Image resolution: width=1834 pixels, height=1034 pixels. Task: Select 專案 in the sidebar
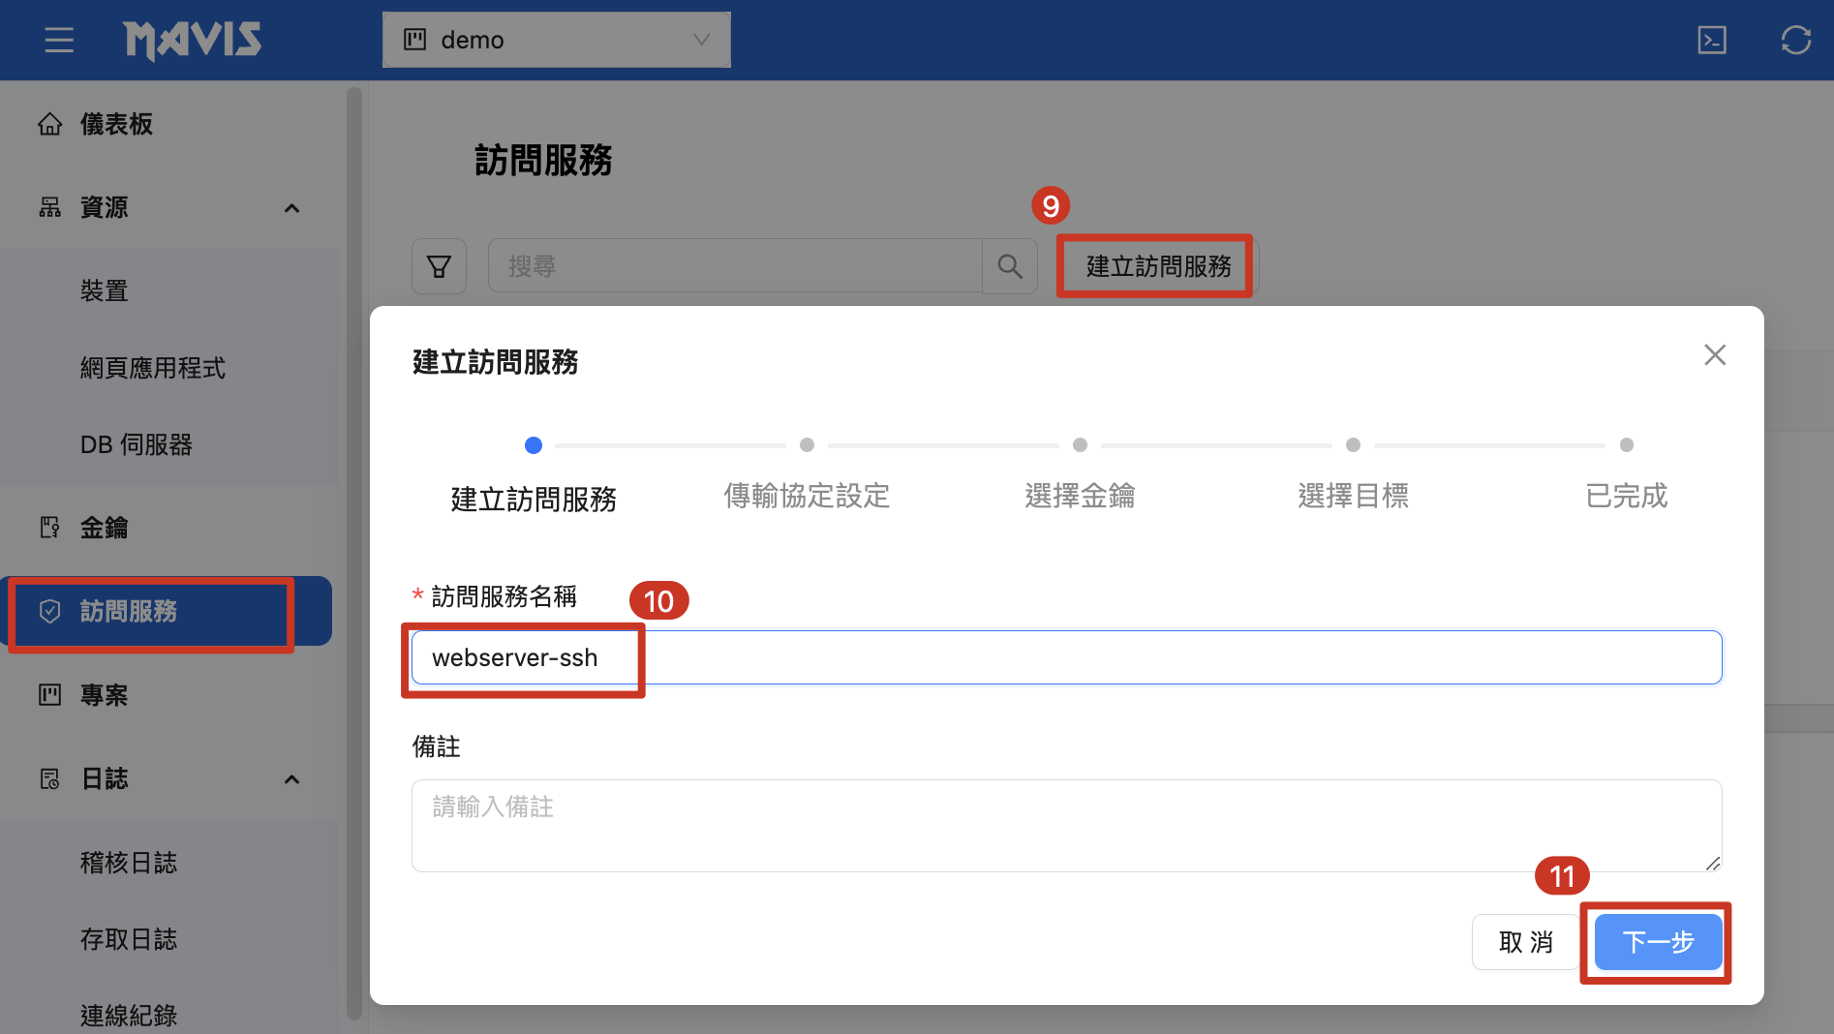point(104,695)
